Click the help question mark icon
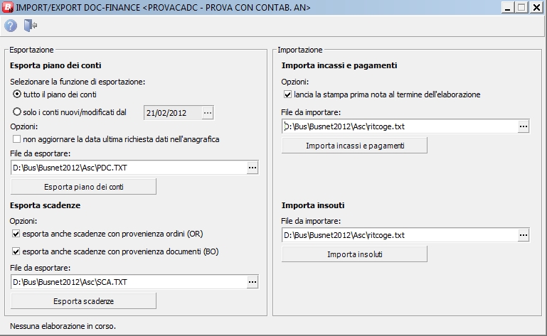 pos(11,26)
